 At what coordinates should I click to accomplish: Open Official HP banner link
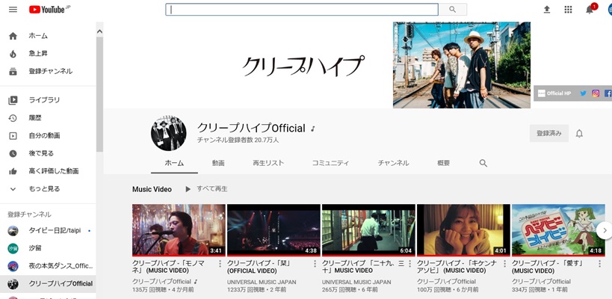554,93
